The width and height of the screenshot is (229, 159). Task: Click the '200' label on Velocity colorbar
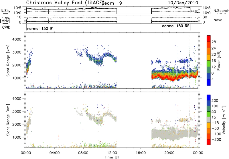(215, 100)
